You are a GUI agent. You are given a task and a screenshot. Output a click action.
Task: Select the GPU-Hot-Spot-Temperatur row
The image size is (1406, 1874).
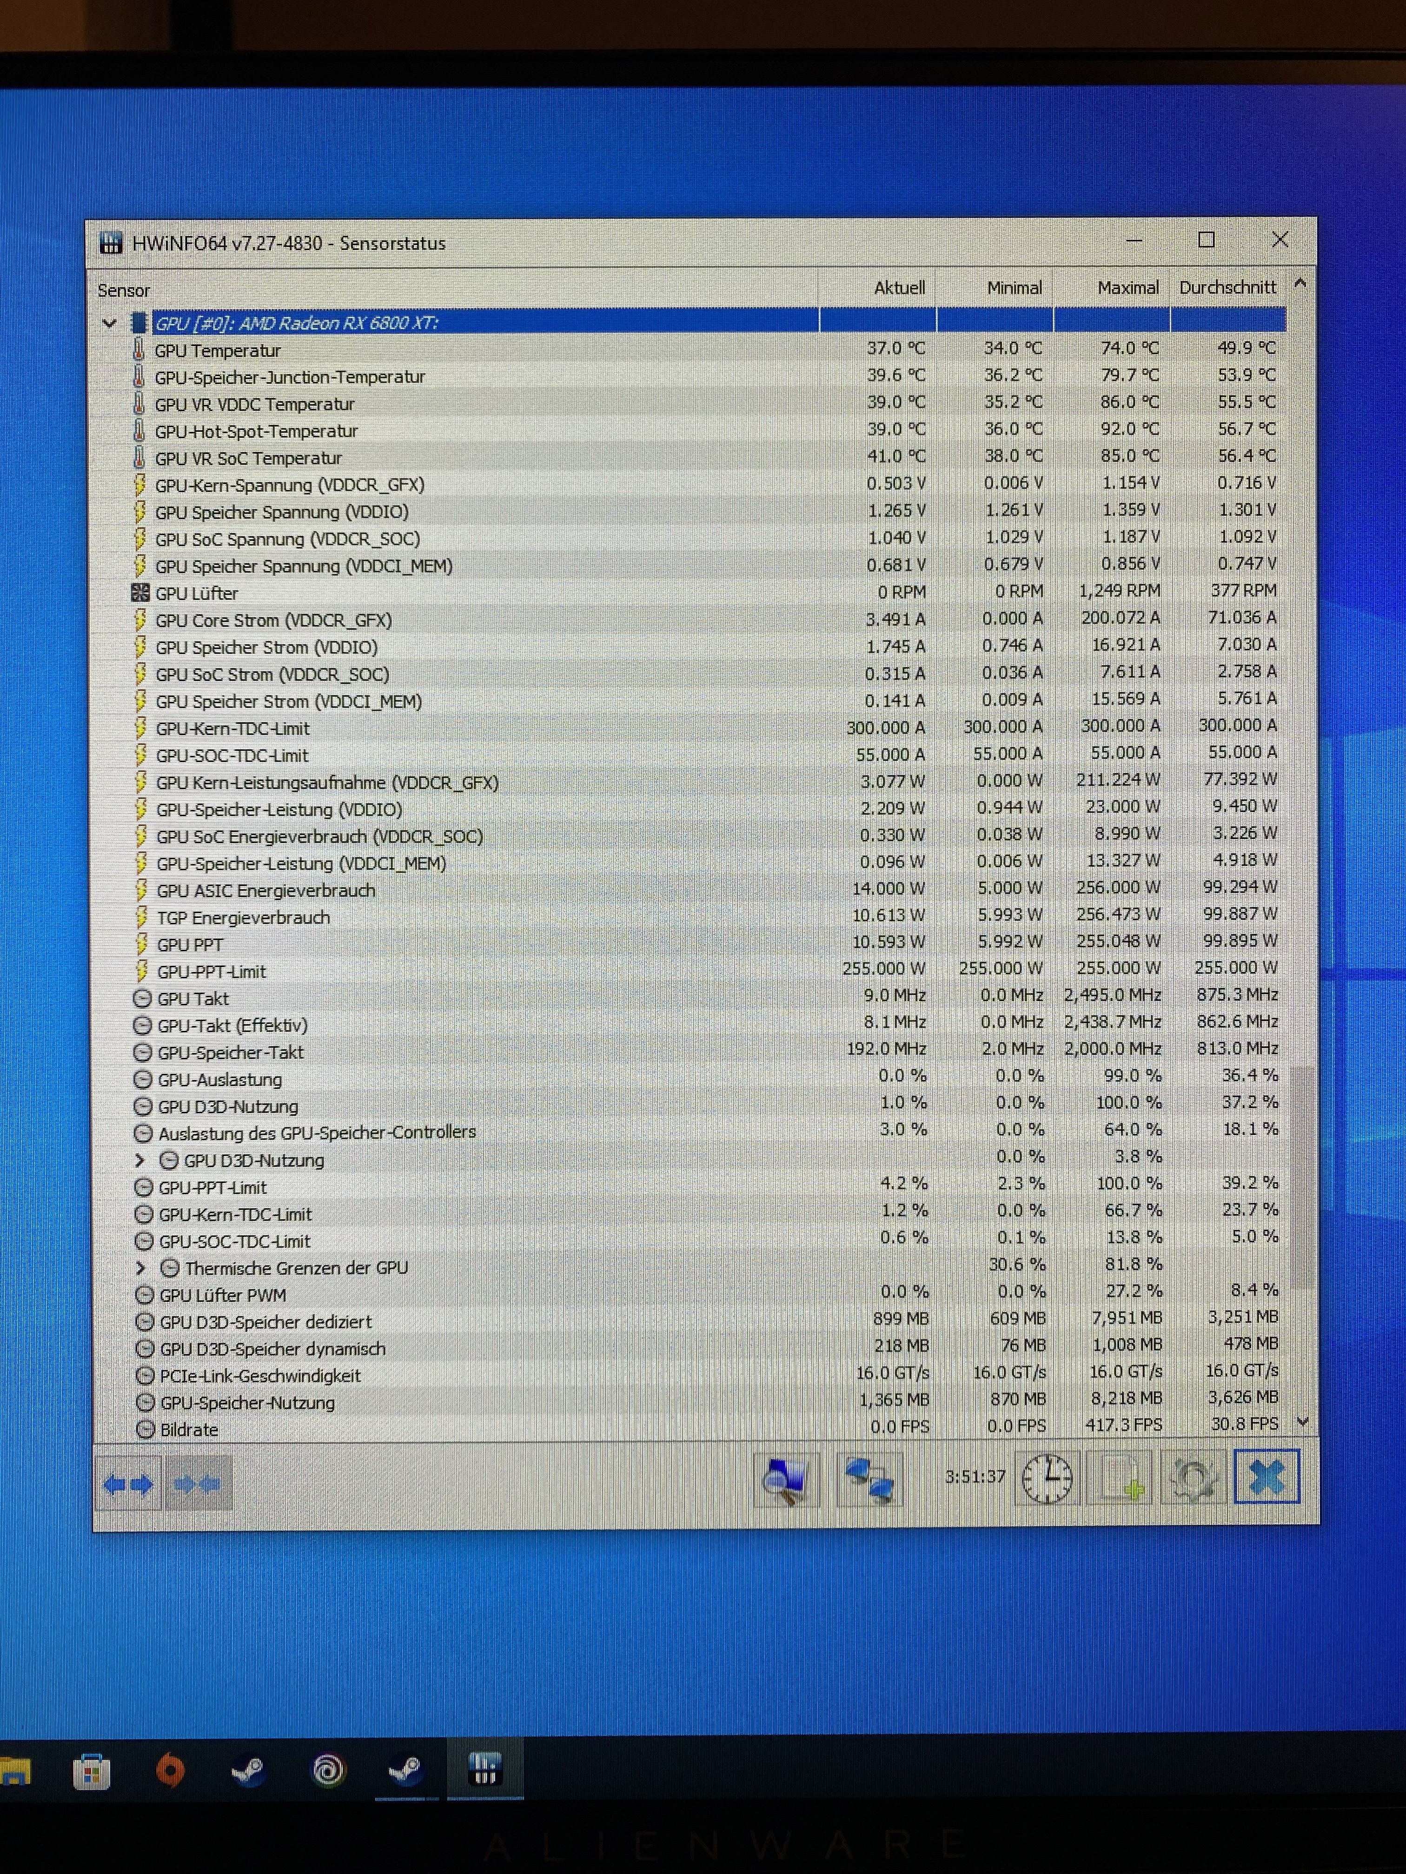coord(256,431)
